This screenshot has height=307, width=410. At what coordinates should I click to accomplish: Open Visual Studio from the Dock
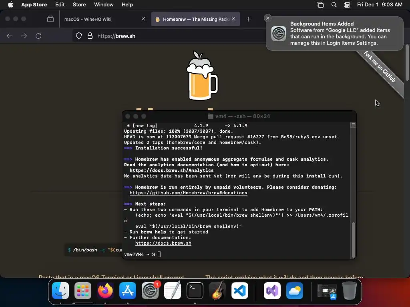pyautogui.click(x=272, y=291)
